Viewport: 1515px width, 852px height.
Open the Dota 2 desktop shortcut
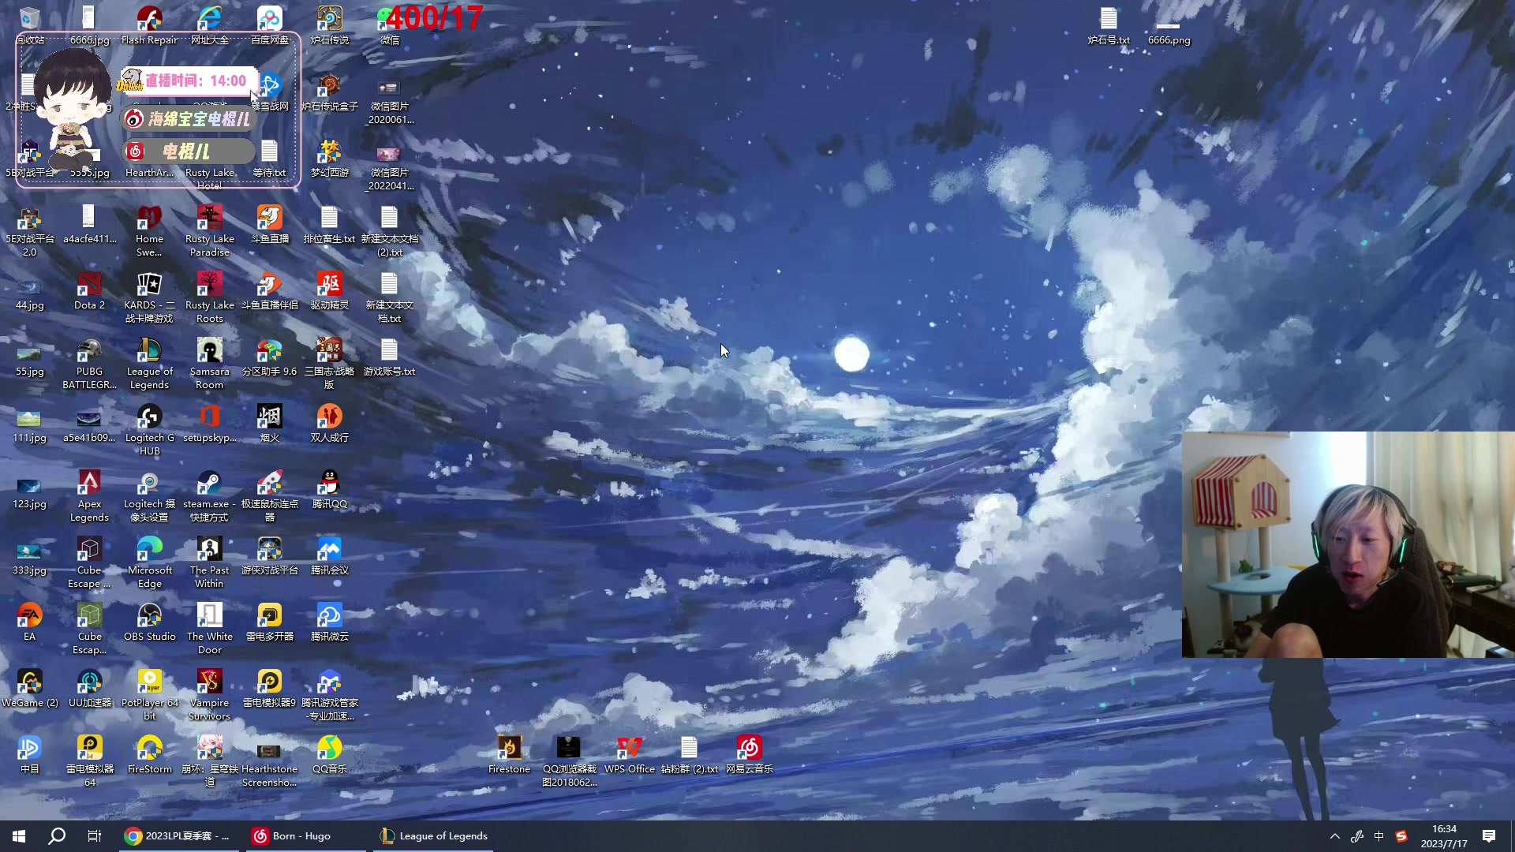pos(89,290)
